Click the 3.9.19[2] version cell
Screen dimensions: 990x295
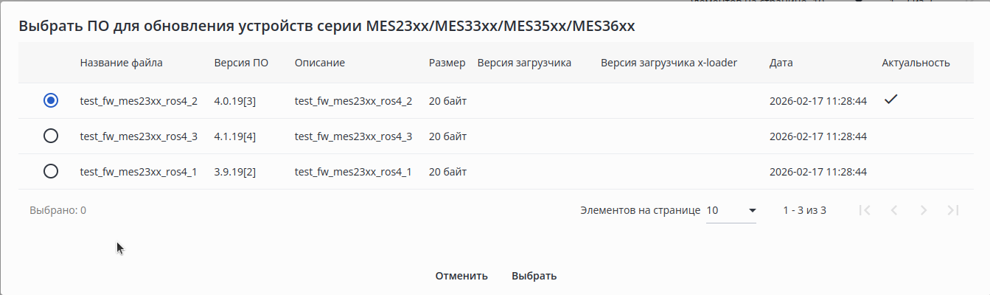235,172
